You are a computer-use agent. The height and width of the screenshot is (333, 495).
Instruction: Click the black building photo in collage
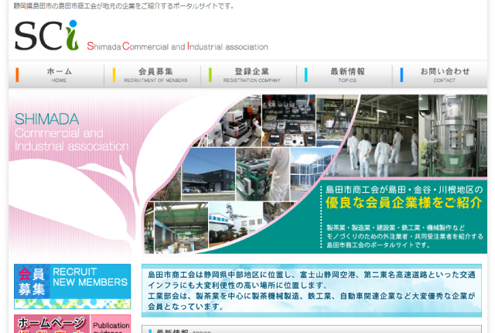[x=208, y=174]
